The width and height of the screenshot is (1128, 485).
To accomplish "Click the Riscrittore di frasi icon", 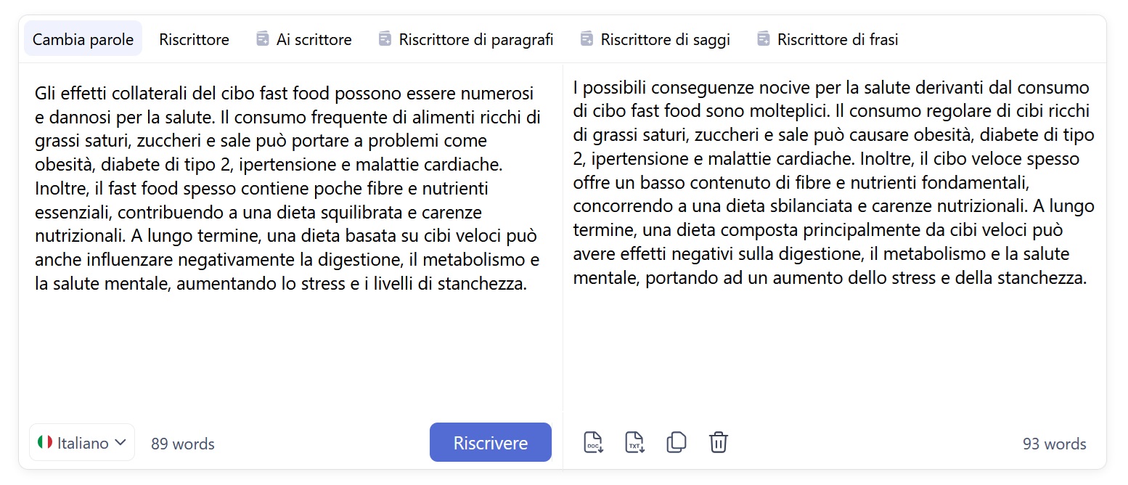I will pyautogui.click(x=762, y=38).
